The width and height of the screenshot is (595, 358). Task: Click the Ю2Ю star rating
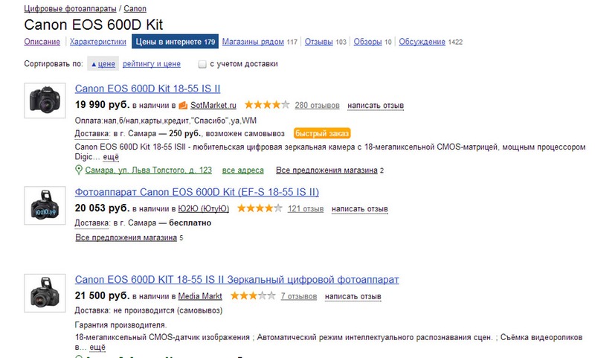[x=260, y=208]
